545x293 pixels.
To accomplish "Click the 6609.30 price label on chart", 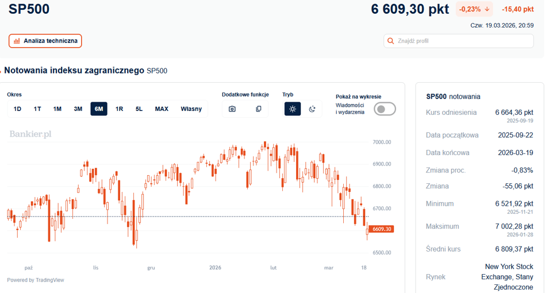I will (x=381, y=229).
